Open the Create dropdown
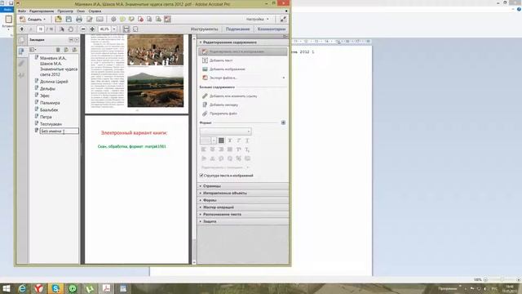 (33, 20)
